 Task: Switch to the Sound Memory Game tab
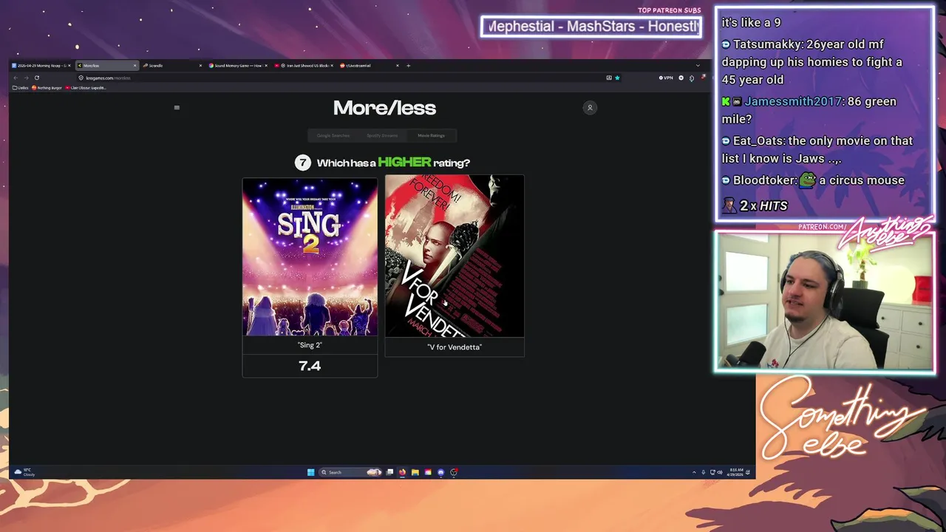click(237, 66)
